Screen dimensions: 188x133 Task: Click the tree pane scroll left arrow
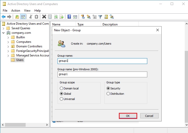(3, 125)
